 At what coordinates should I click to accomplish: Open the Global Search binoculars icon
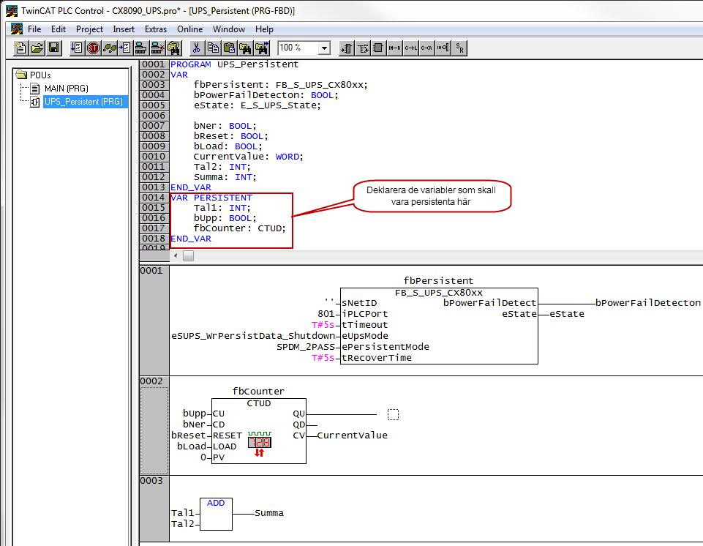pyautogui.click(x=173, y=48)
